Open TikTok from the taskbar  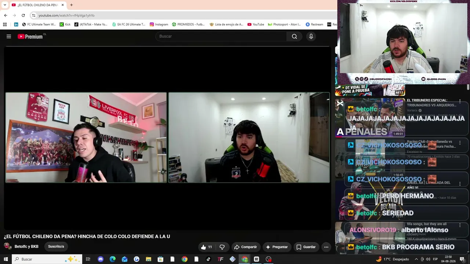[208, 259]
